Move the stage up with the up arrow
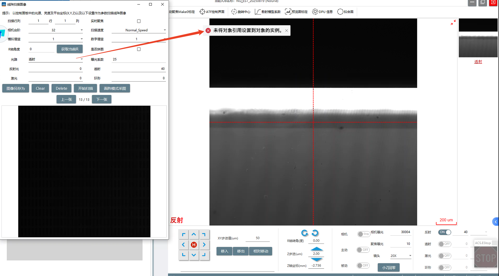This screenshot has width=499, height=276. point(194,235)
